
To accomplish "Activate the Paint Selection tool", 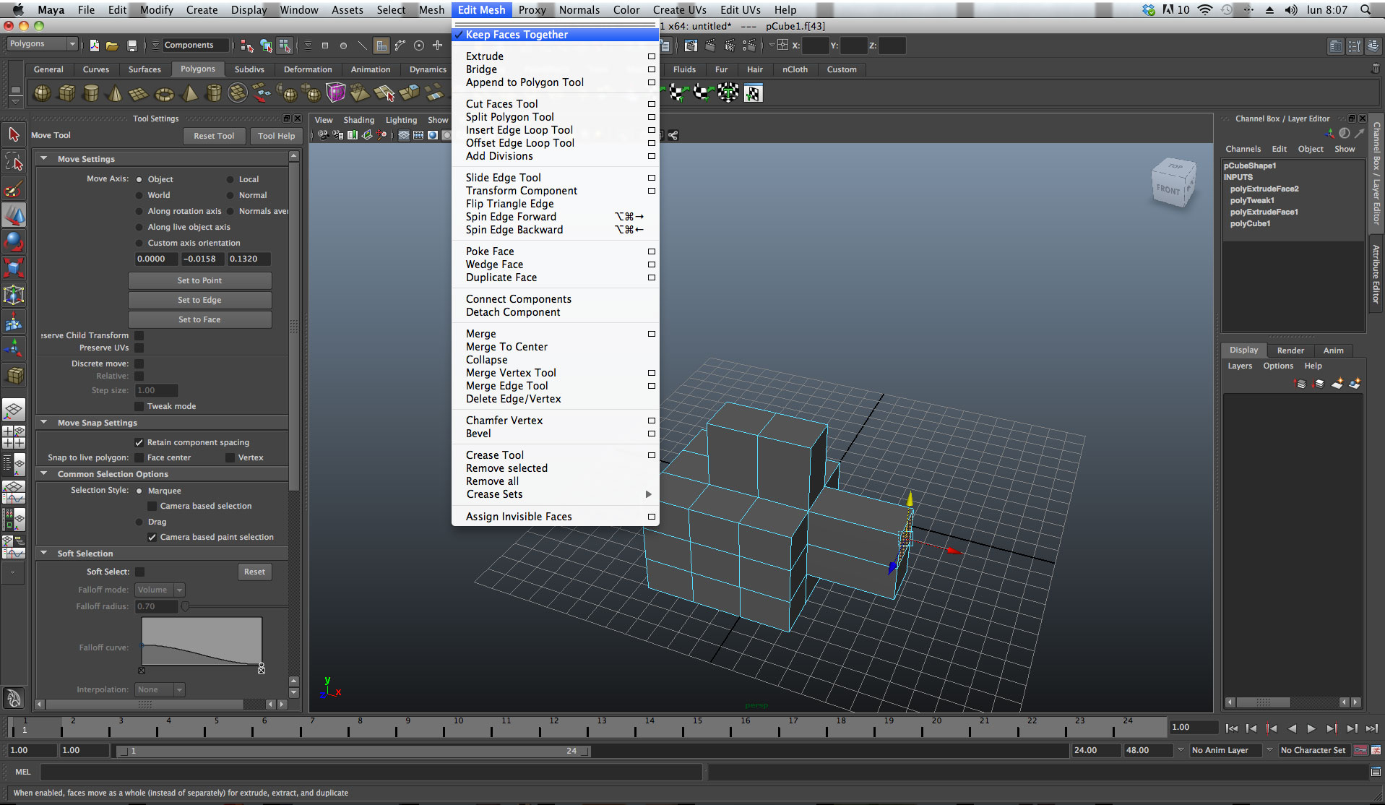I will pyautogui.click(x=14, y=189).
